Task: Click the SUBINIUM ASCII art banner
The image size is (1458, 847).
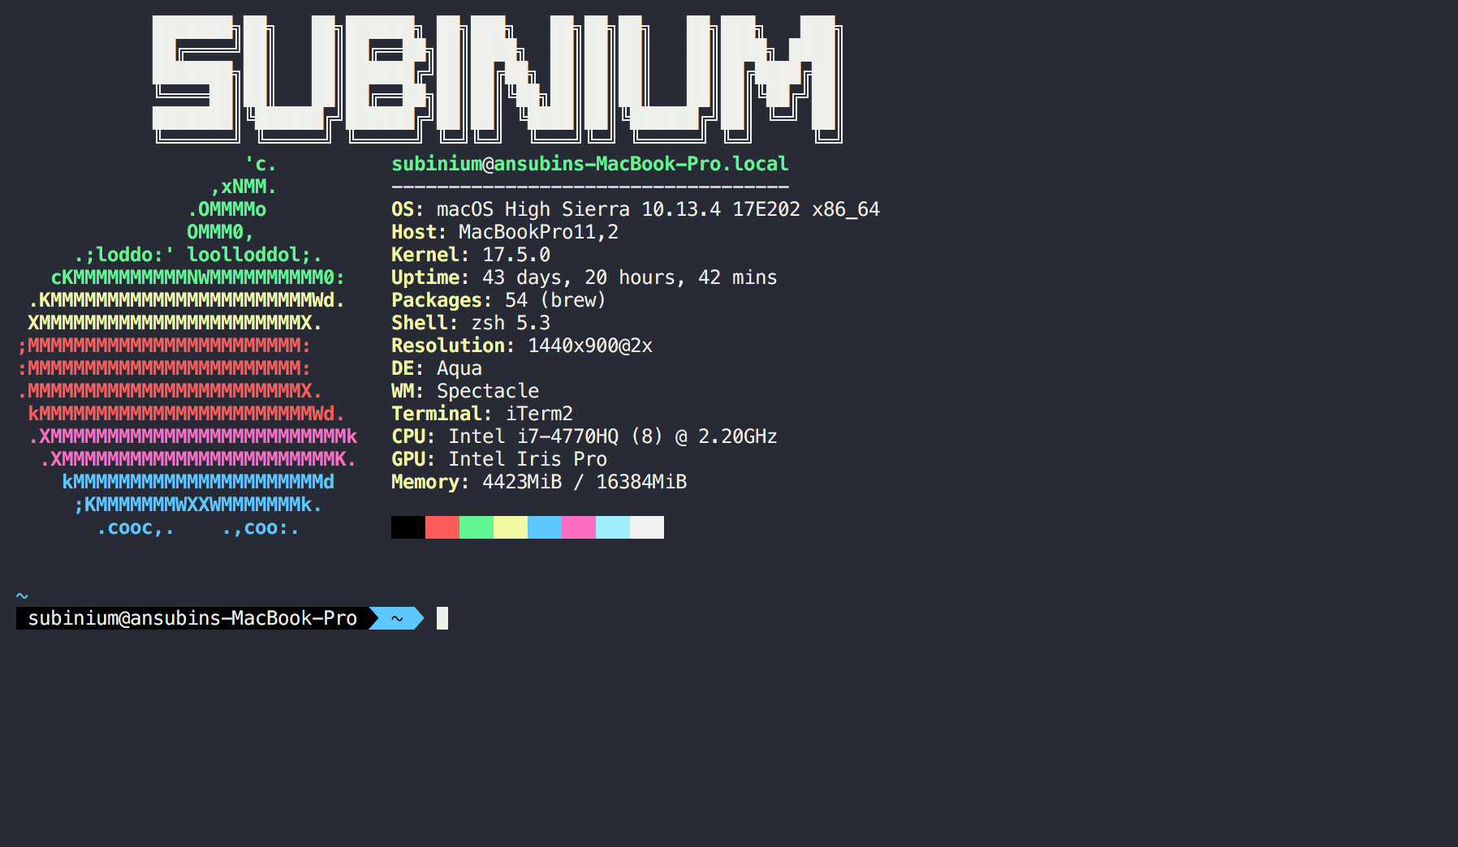Action: click(495, 73)
